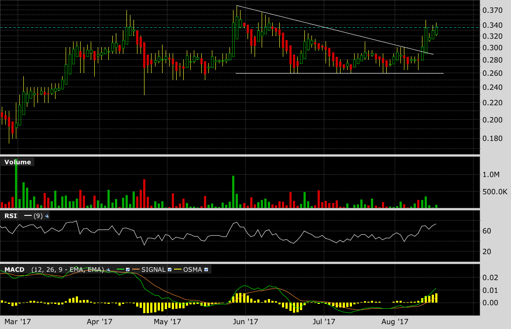Screen dimensions: 511x329
Task: Click the 0.220 price axis label
Action: coord(492,103)
